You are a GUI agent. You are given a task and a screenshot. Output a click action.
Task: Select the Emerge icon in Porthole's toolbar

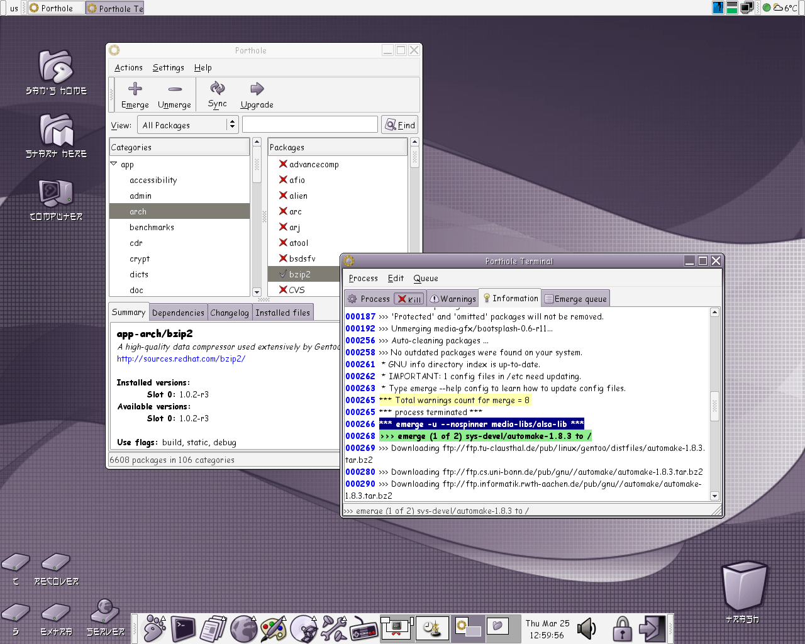click(x=134, y=94)
